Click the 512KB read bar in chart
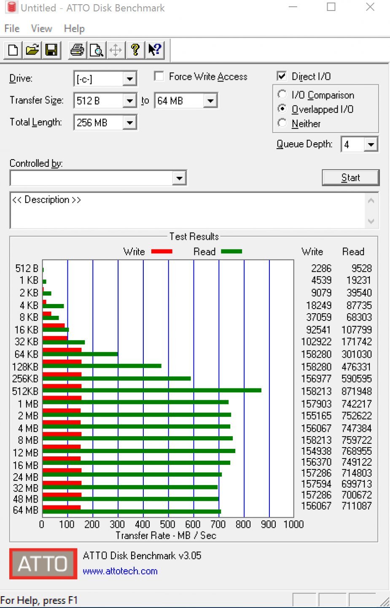Screen dimensions: 390x608 (x=152, y=390)
